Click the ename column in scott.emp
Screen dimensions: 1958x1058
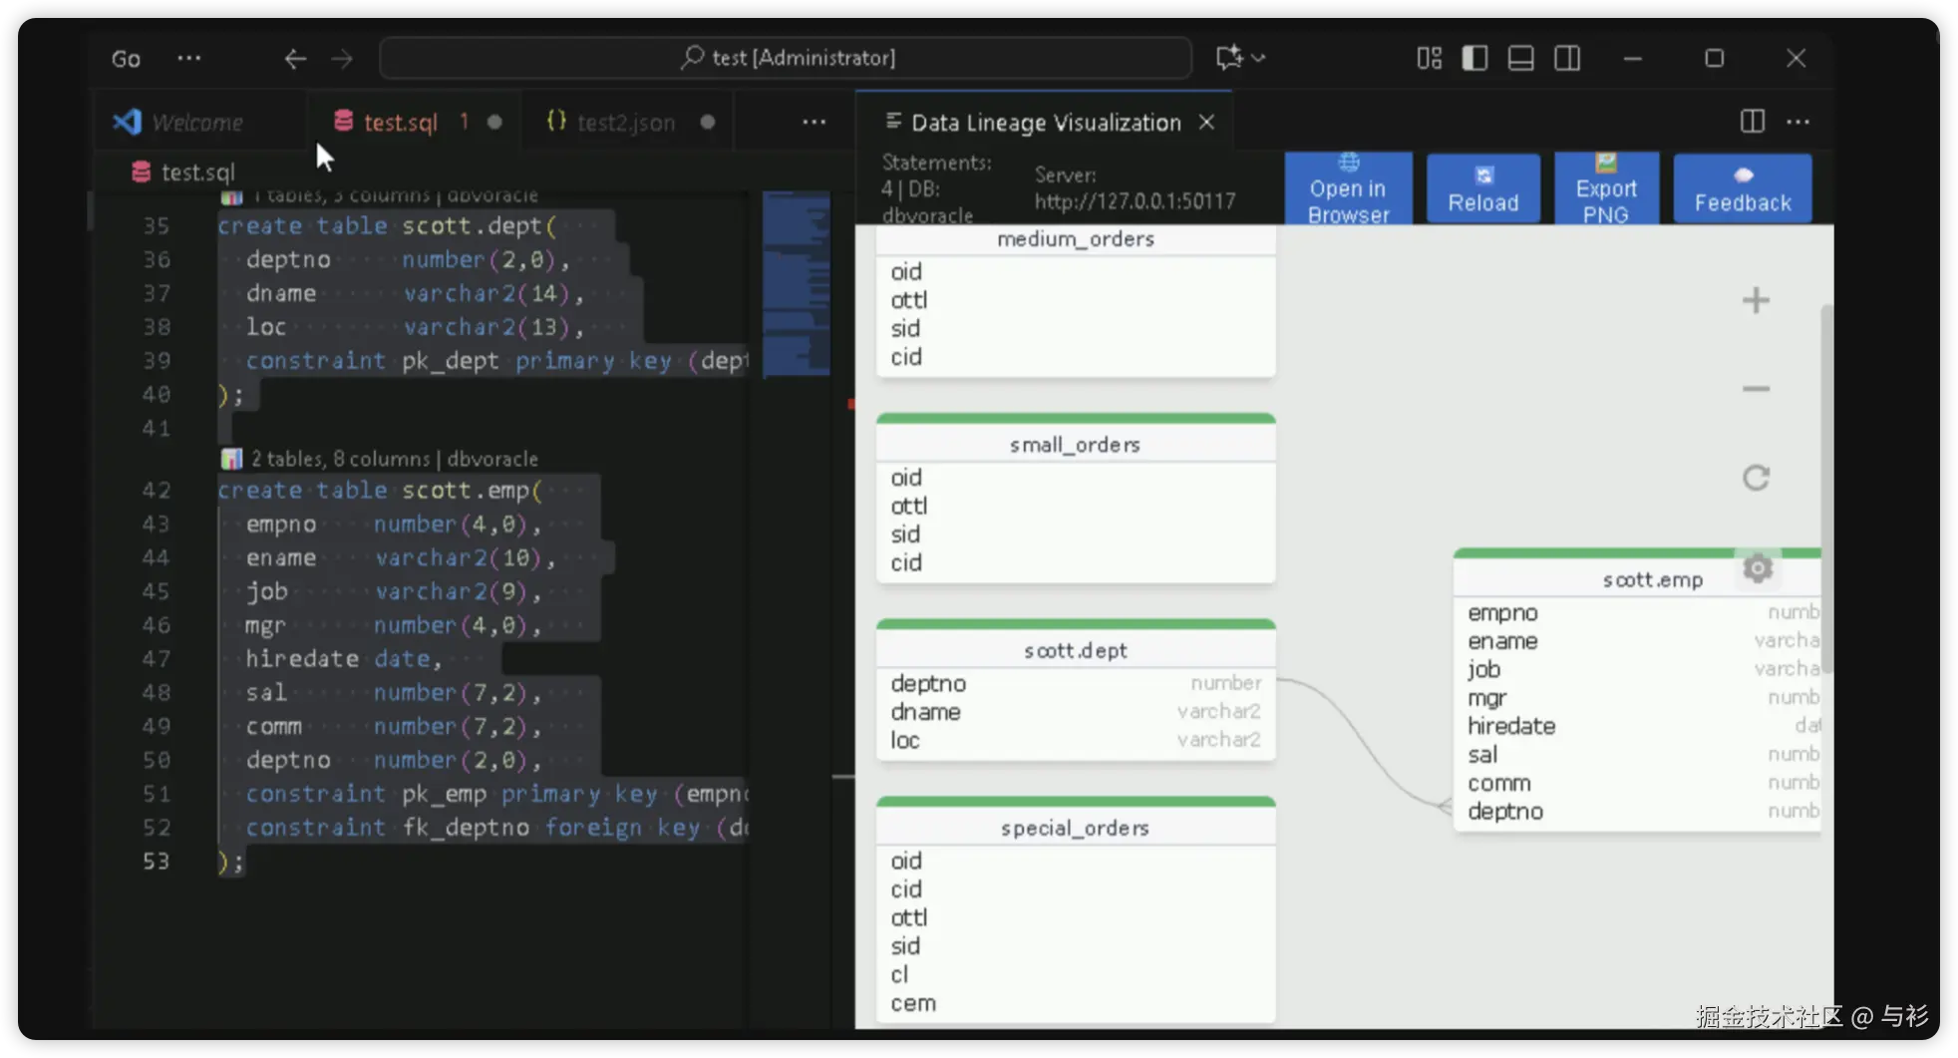pos(1638,641)
